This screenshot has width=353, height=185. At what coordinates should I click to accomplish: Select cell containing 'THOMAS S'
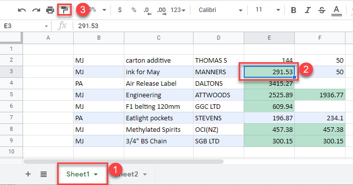pos(219,60)
